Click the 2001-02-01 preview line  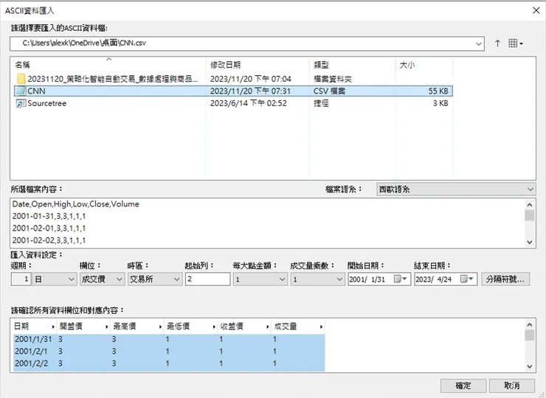pos(49,228)
